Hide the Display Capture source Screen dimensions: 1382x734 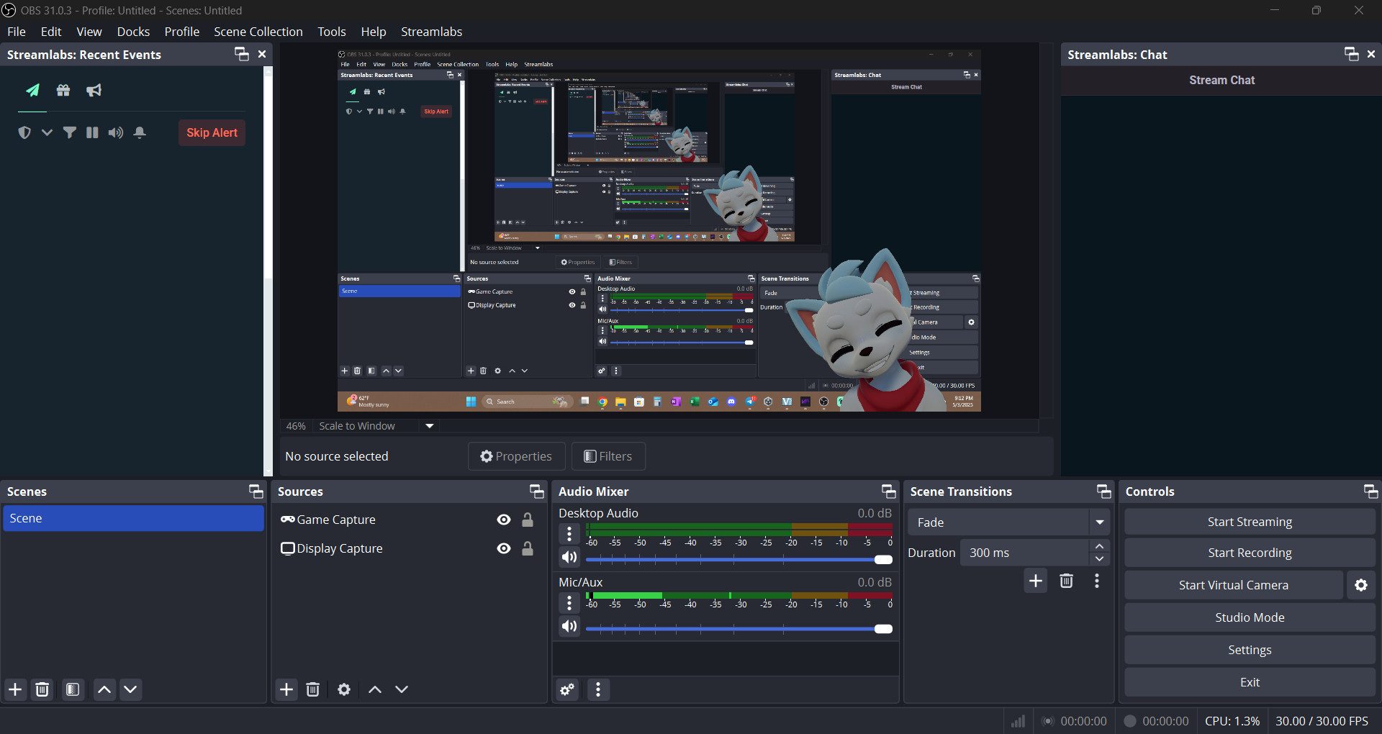tap(504, 548)
